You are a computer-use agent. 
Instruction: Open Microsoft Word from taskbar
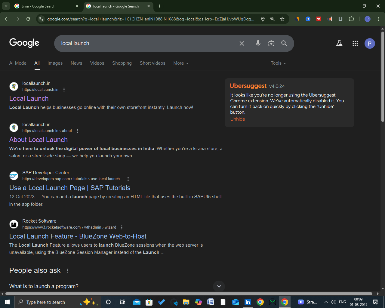point(211,302)
